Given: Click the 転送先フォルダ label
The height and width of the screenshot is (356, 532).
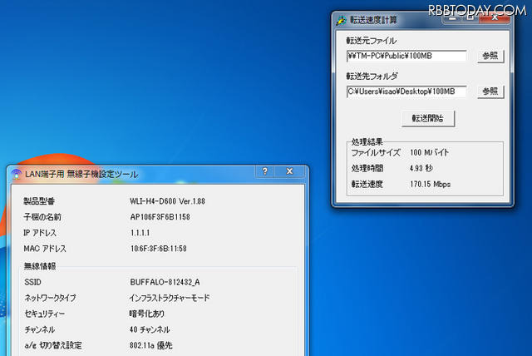Looking at the screenshot, I should click(372, 76).
